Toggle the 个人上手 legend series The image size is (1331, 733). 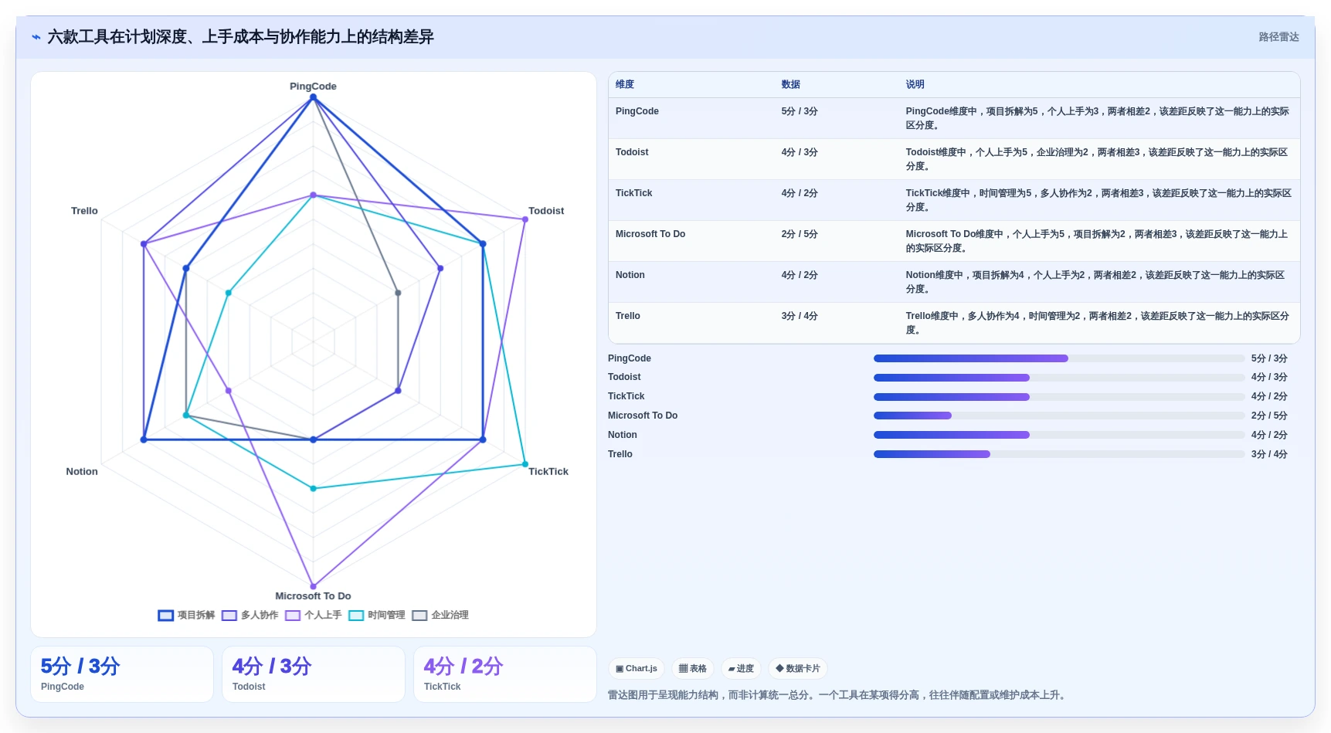point(313,616)
